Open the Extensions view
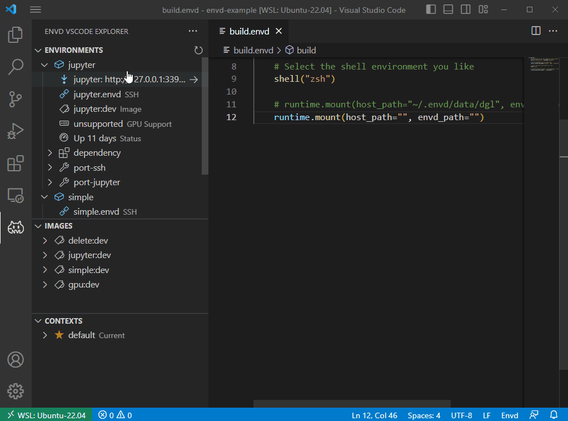568x421 pixels. tap(16, 163)
